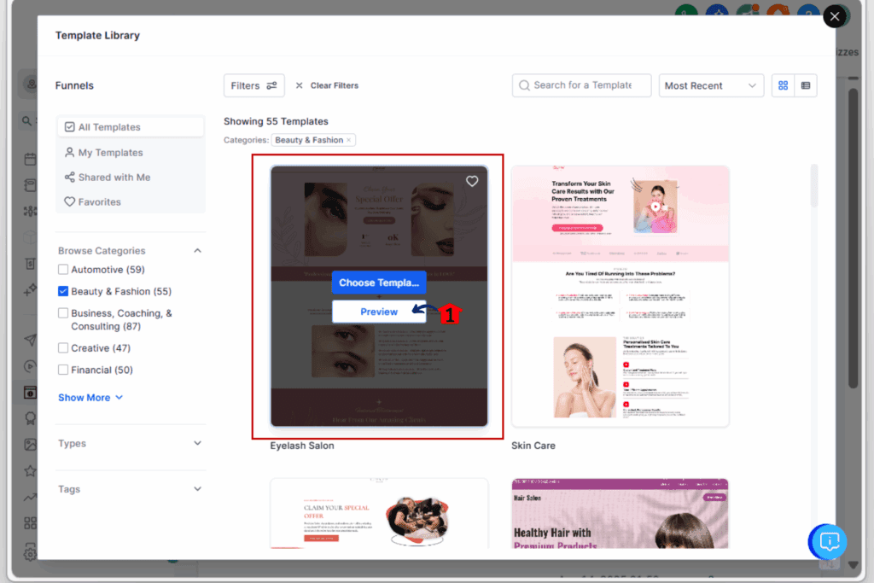Open calendar icon in left sidebar
This screenshot has width=874, height=583.
coord(30,159)
